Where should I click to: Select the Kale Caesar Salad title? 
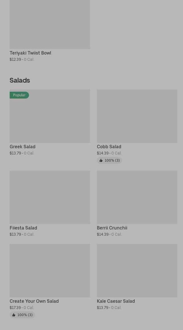point(116,301)
